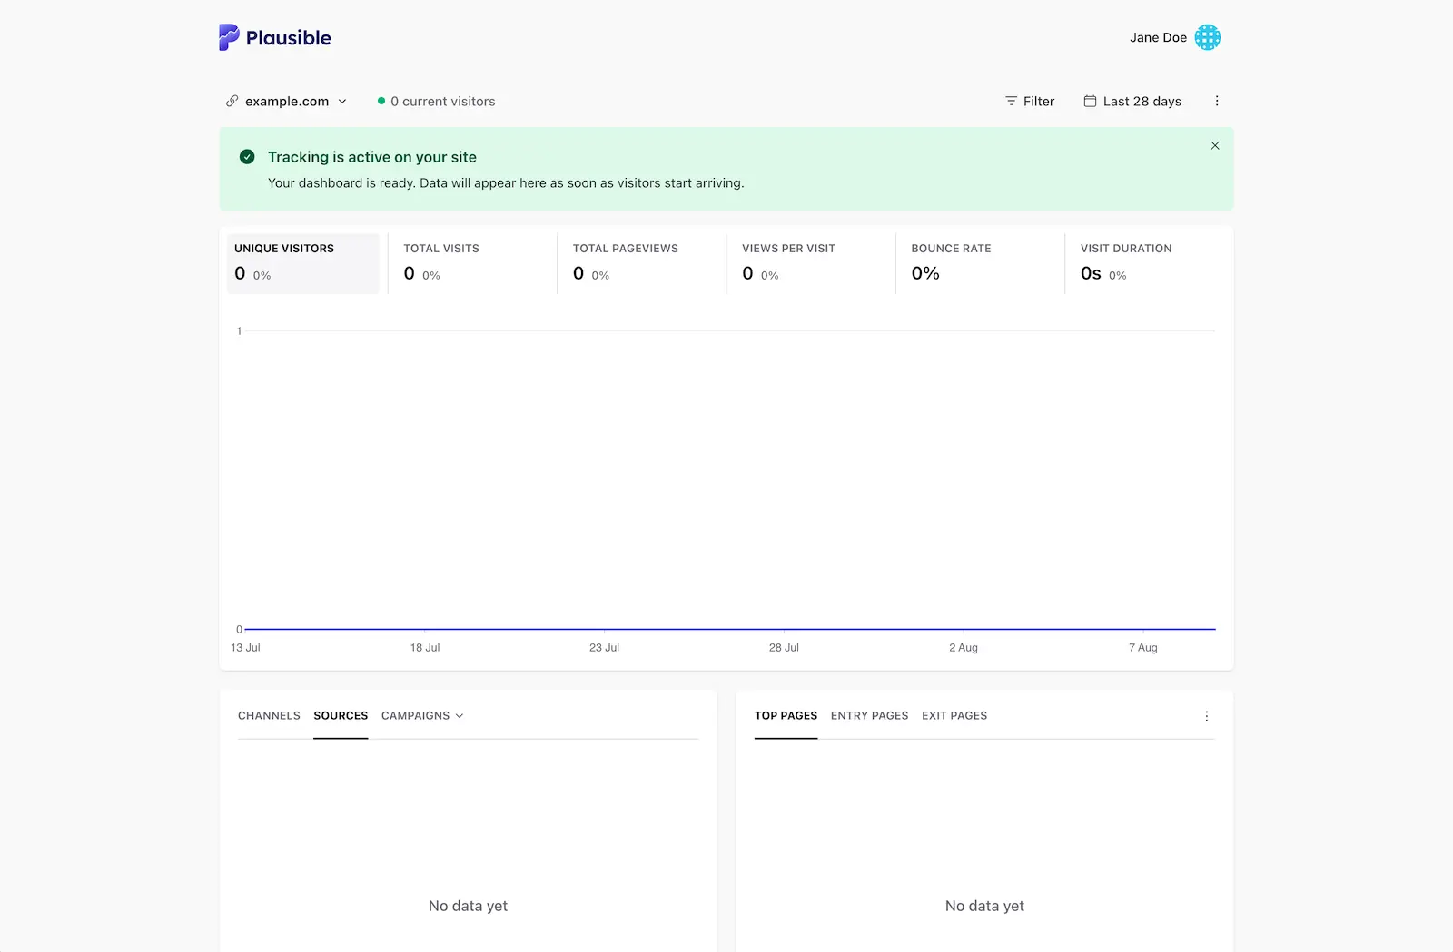Select the Top Pages tab
Viewport: 1453px width, 952px height.
coord(786,715)
